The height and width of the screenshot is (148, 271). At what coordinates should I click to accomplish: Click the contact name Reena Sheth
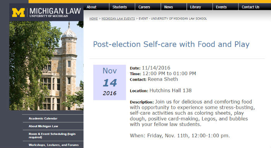[x=163, y=79]
